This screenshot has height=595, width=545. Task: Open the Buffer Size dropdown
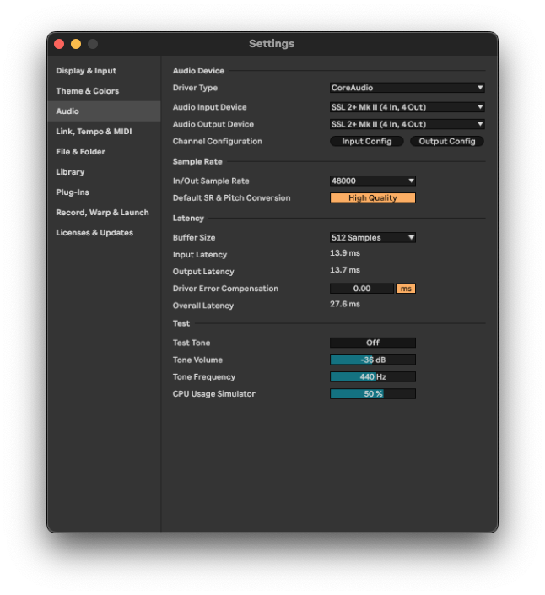tap(373, 237)
